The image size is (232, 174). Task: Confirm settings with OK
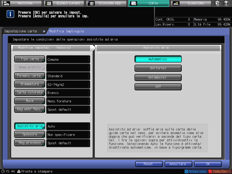pos(208,164)
